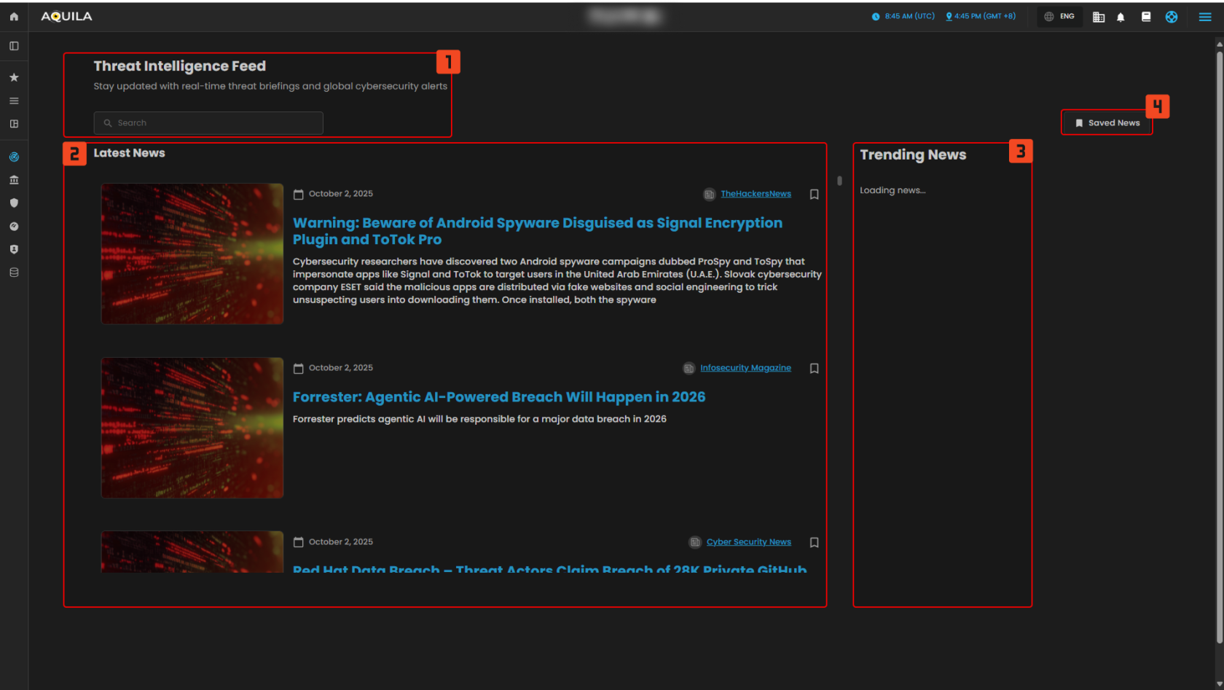The height and width of the screenshot is (690, 1224).
Task: Open the ENG language dropdown
Action: pos(1059,17)
